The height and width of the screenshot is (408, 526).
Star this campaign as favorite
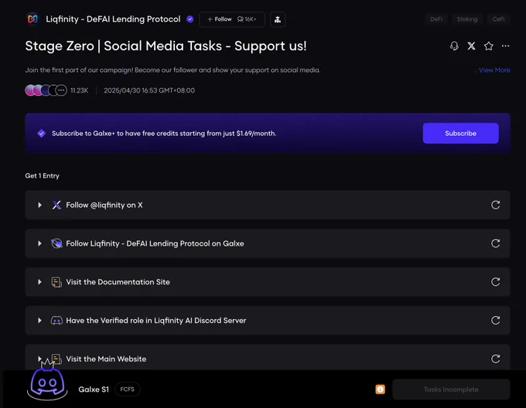[x=488, y=46]
